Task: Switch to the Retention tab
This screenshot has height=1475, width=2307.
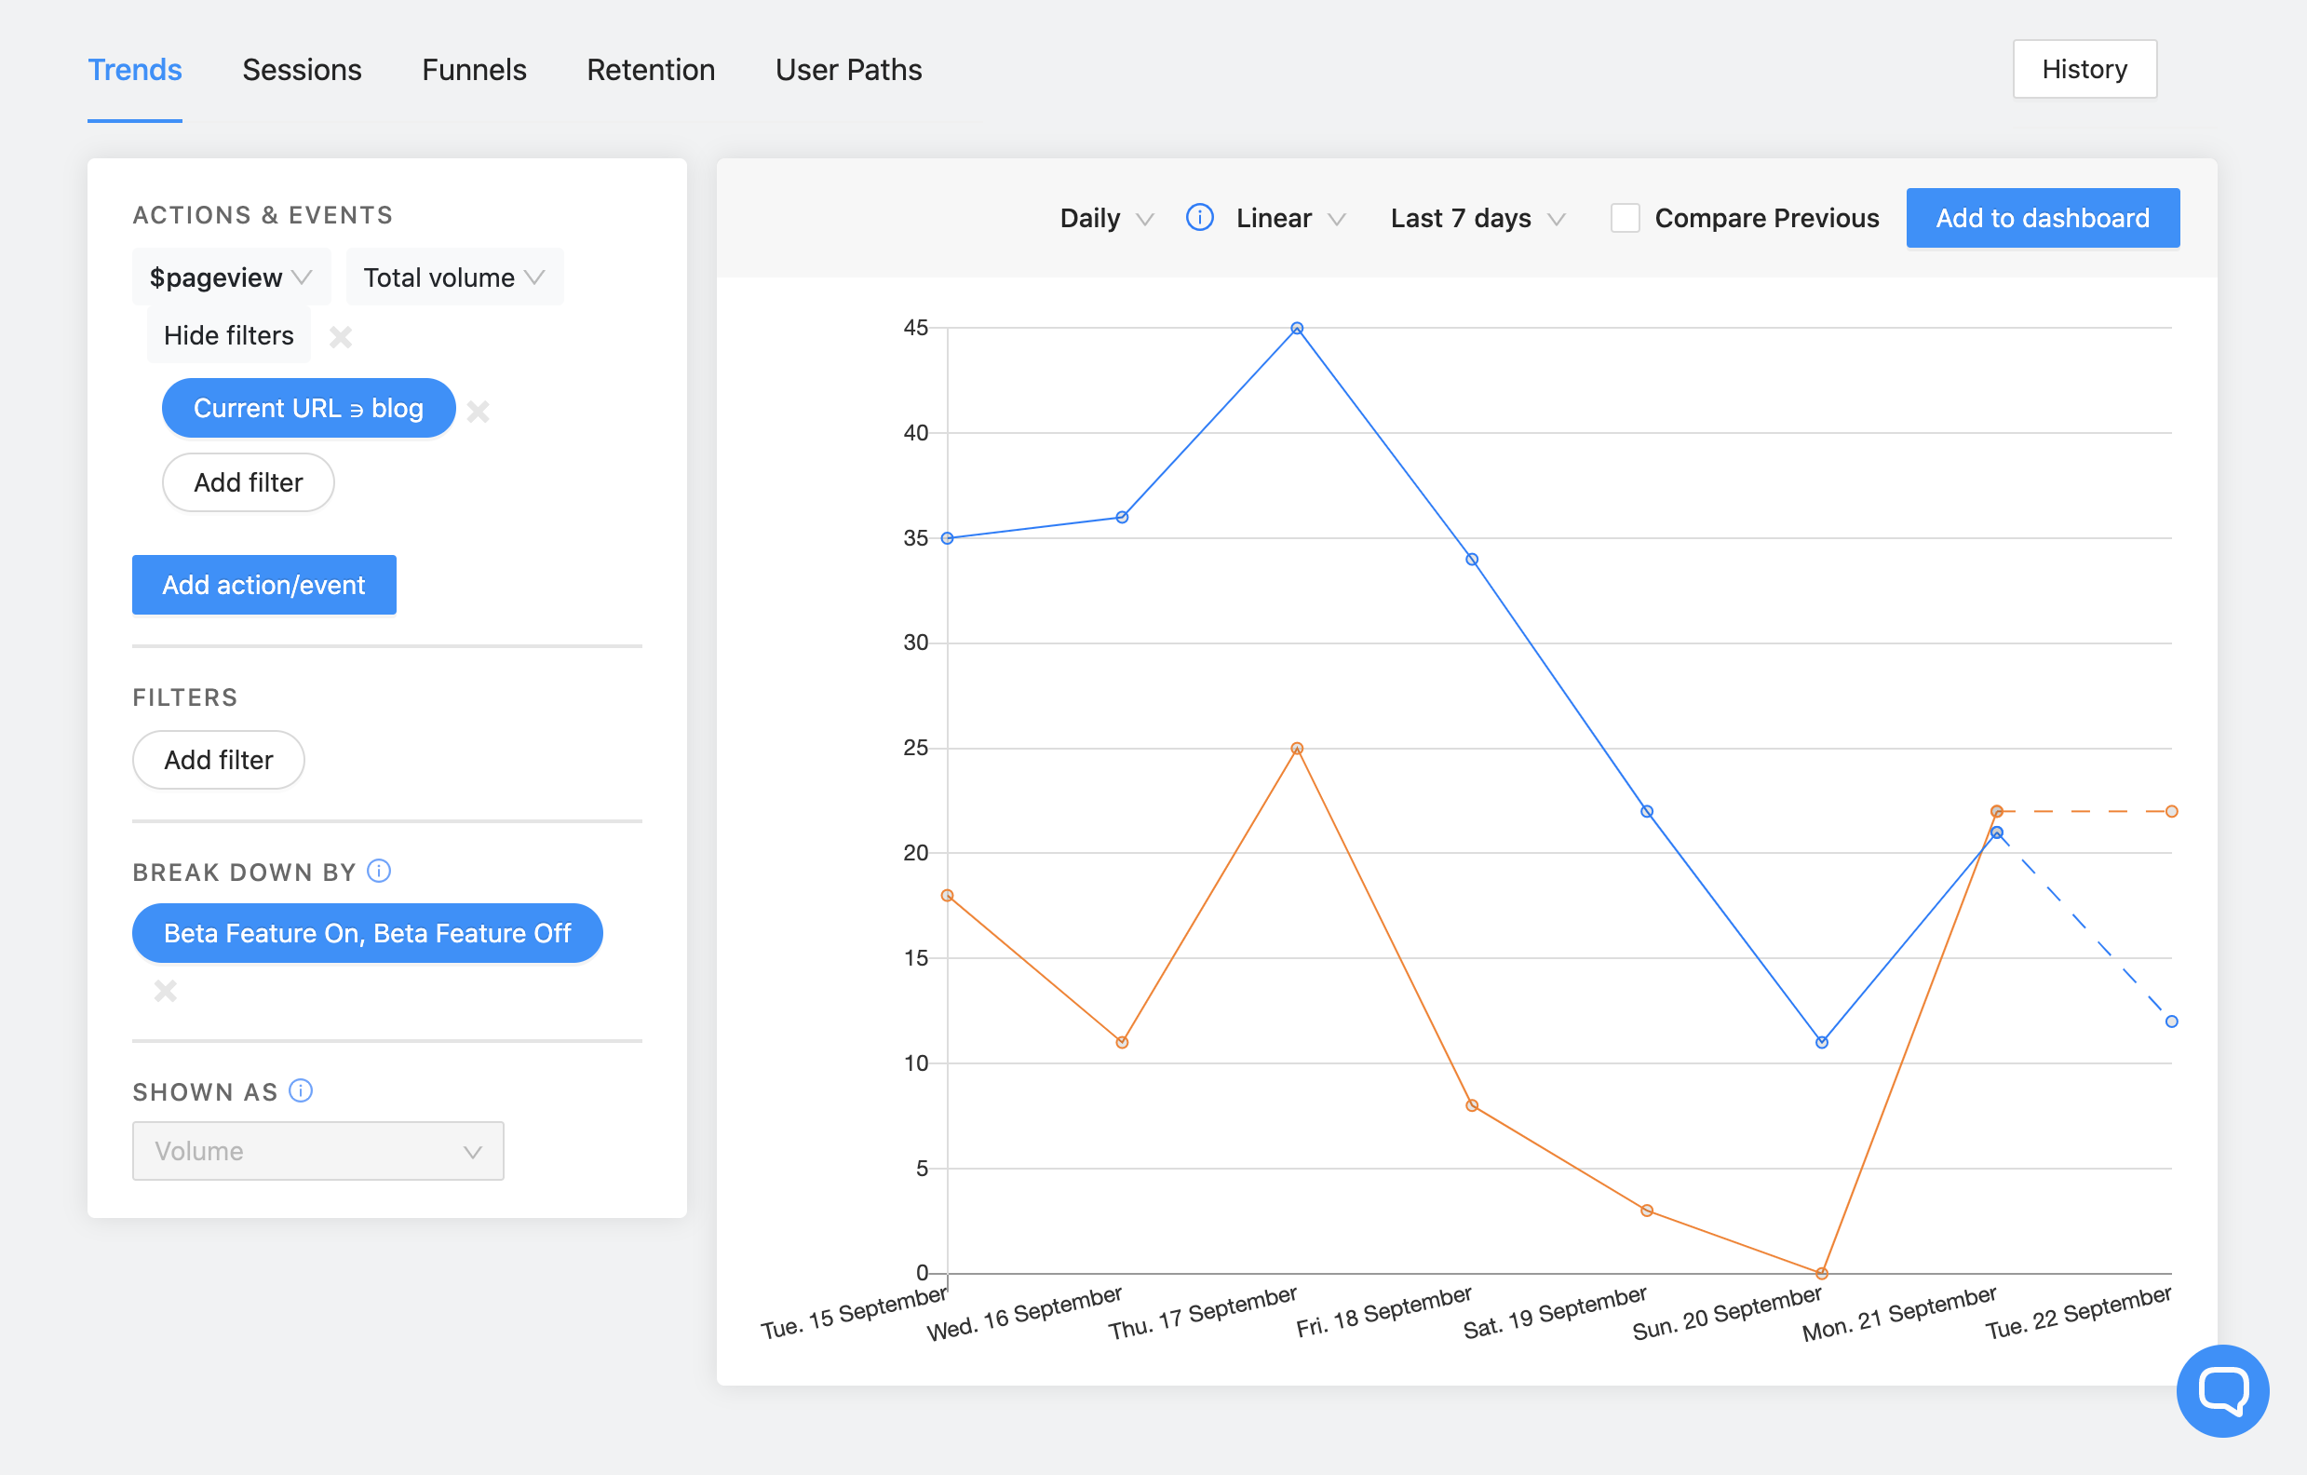Action: [x=651, y=69]
